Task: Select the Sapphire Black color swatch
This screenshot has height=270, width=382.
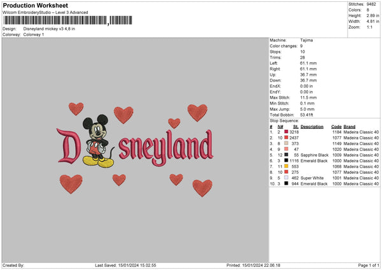Action: pyautogui.click(x=286, y=155)
